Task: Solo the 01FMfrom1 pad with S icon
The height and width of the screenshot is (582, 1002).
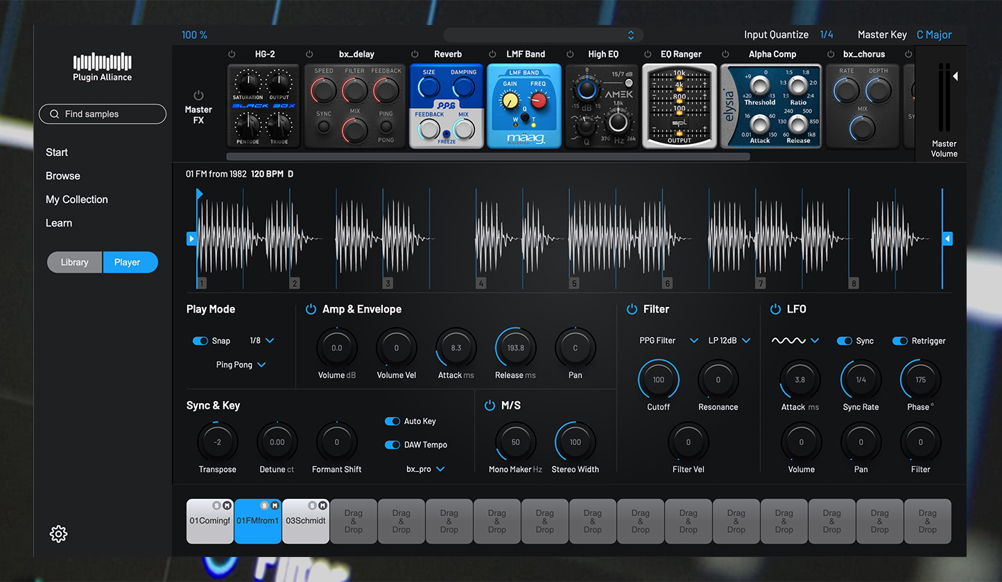Action: pos(265,506)
